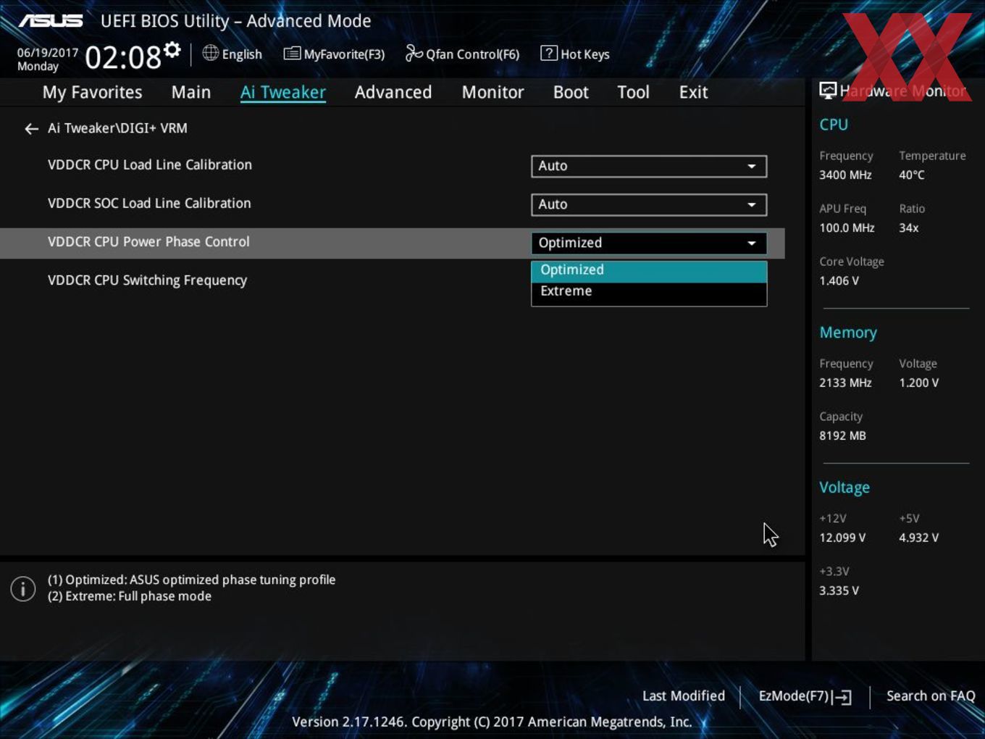
Task: Click the APU Freq value 100.0 MHz
Action: click(847, 227)
